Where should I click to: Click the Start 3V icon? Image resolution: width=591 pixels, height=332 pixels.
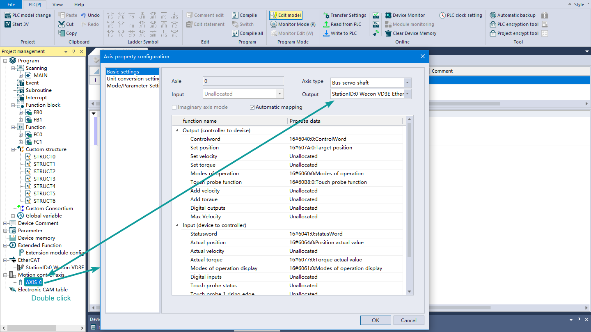(x=8, y=24)
